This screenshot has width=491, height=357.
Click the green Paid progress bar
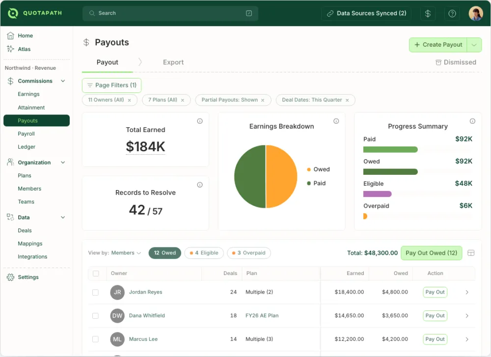click(x=390, y=149)
